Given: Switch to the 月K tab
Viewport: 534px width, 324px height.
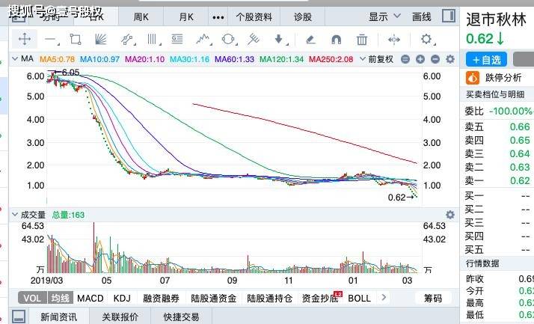Looking at the screenshot, I should click(186, 16).
